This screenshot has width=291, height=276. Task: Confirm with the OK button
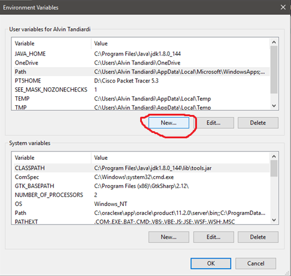pos(211,263)
